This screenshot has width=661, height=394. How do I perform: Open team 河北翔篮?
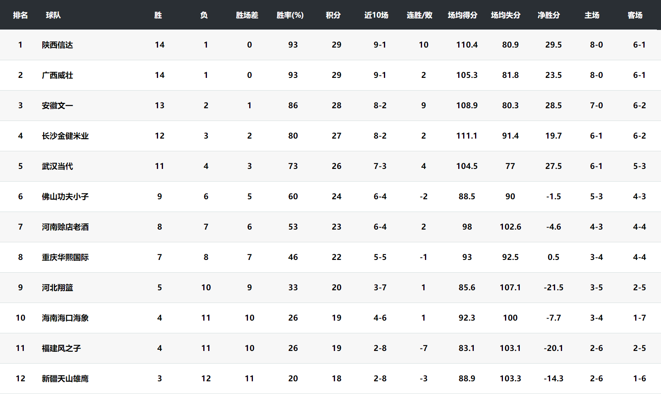57,288
